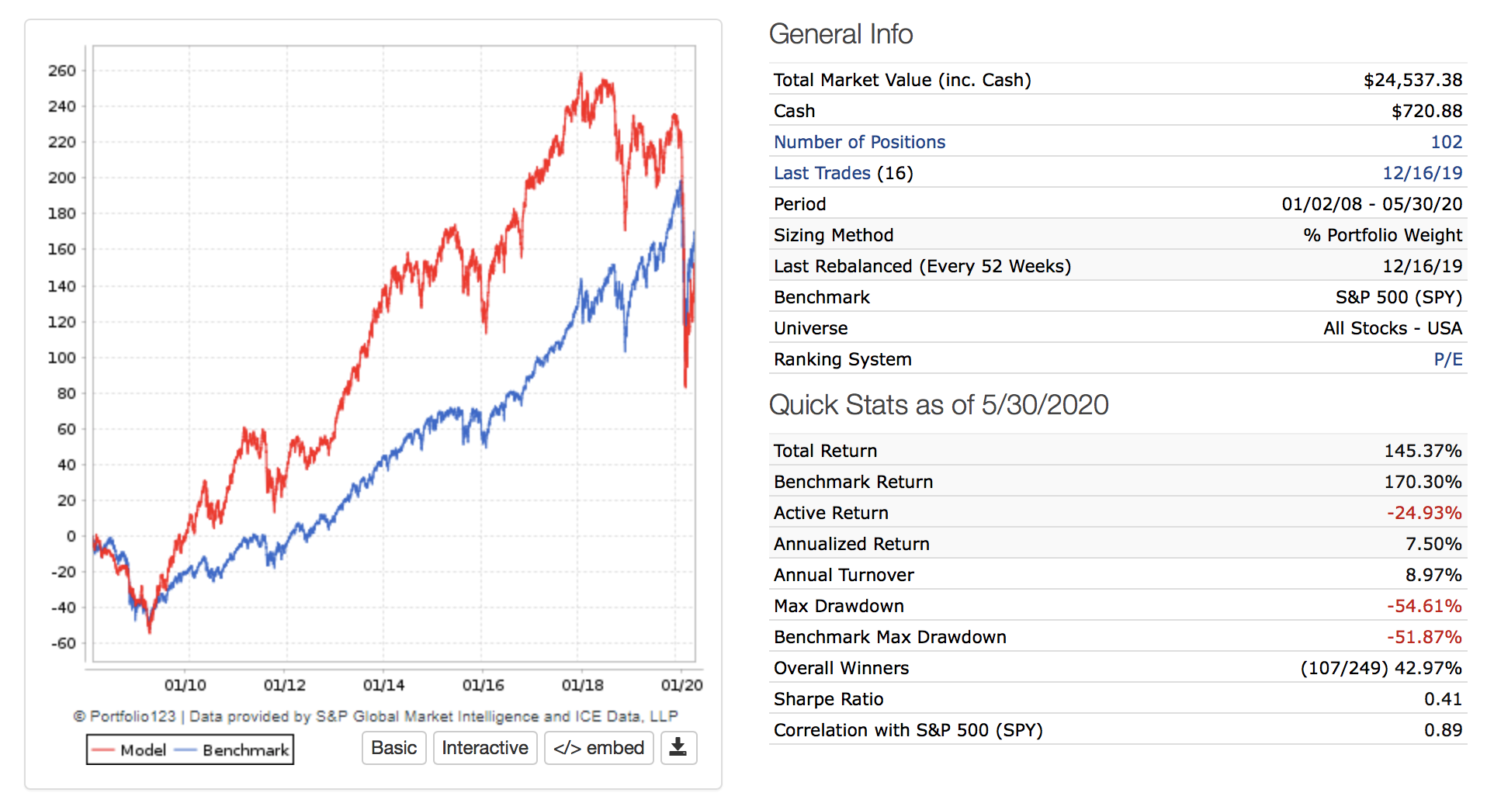Select the -54.61% Max Drawdown value

click(x=1424, y=606)
